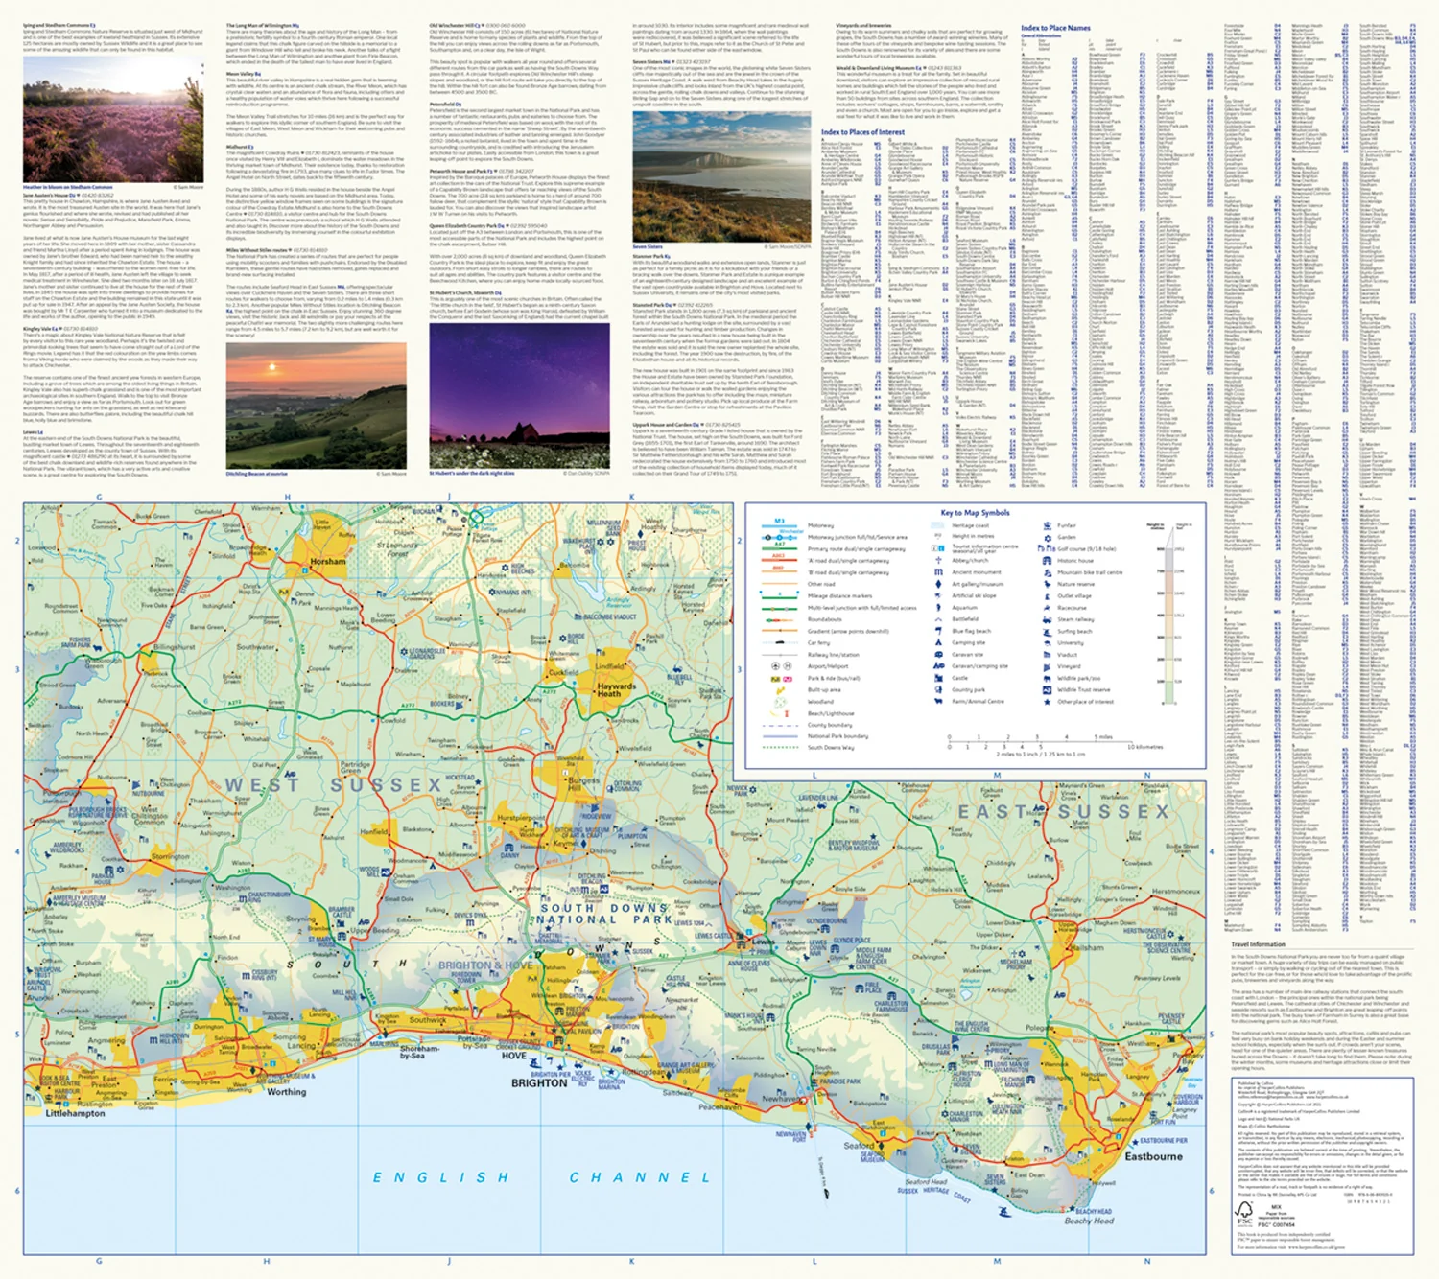Image resolution: width=1439 pixels, height=1279 pixels.
Task: Open the Ditchling Beacon sunrise photo
Action: [x=316, y=404]
